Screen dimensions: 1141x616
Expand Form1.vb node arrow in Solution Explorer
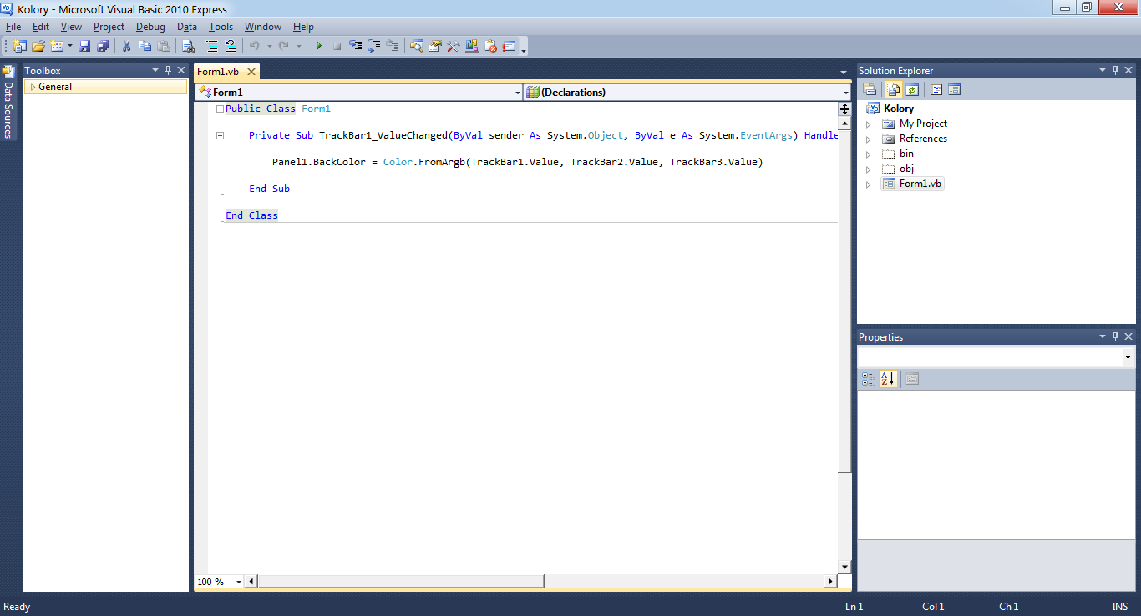869,184
